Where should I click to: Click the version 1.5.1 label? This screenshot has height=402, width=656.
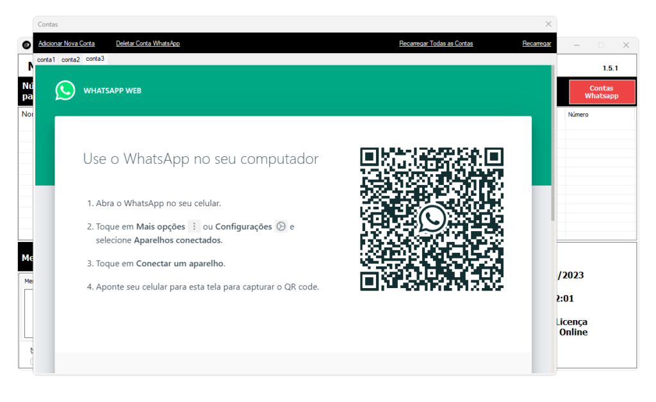[x=610, y=68]
